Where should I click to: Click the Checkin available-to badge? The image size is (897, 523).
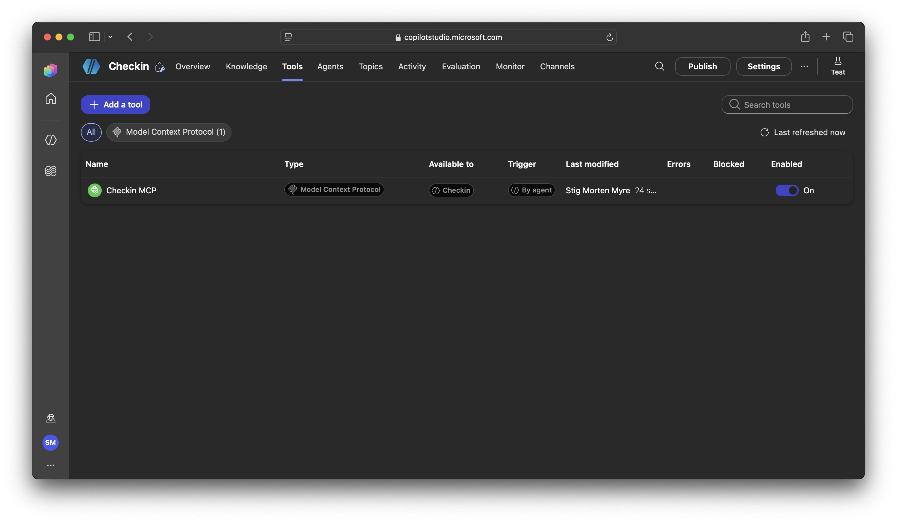tap(451, 190)
